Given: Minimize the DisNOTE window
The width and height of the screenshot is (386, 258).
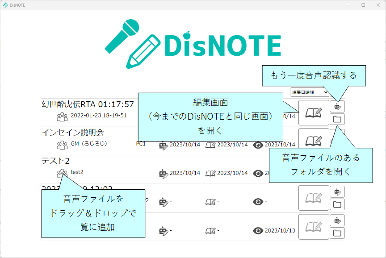Looking at the screenshot, I should [x=348, y=5].
